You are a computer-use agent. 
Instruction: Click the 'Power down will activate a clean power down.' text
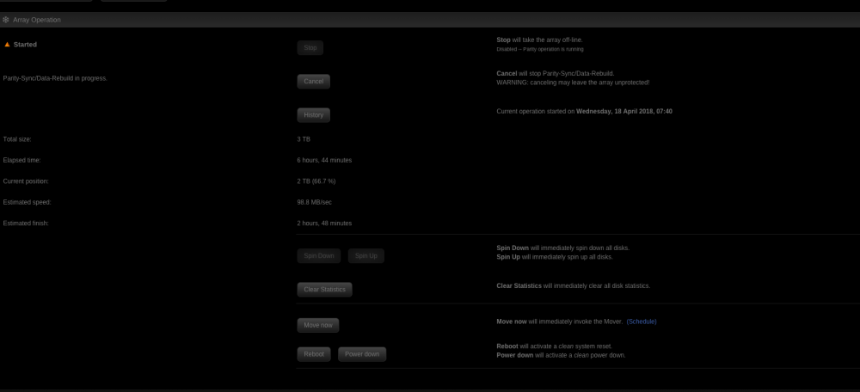click(x=561, y=355)
